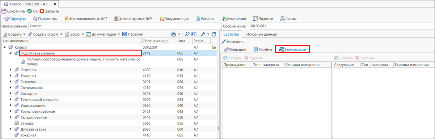Open the Подписи tab

click(x=263, y=19)
